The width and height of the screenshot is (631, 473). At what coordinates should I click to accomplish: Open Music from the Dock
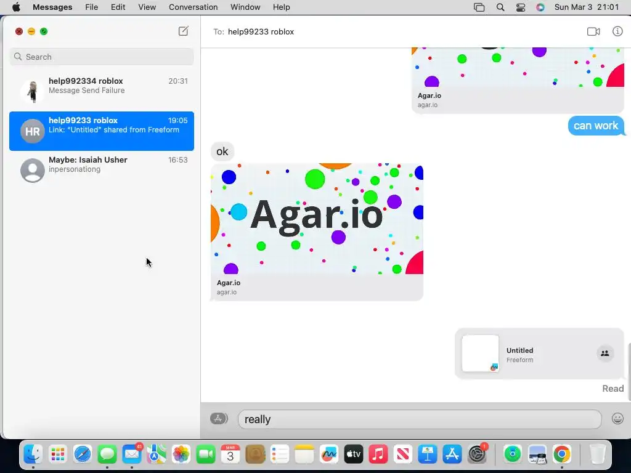(378, 455)
